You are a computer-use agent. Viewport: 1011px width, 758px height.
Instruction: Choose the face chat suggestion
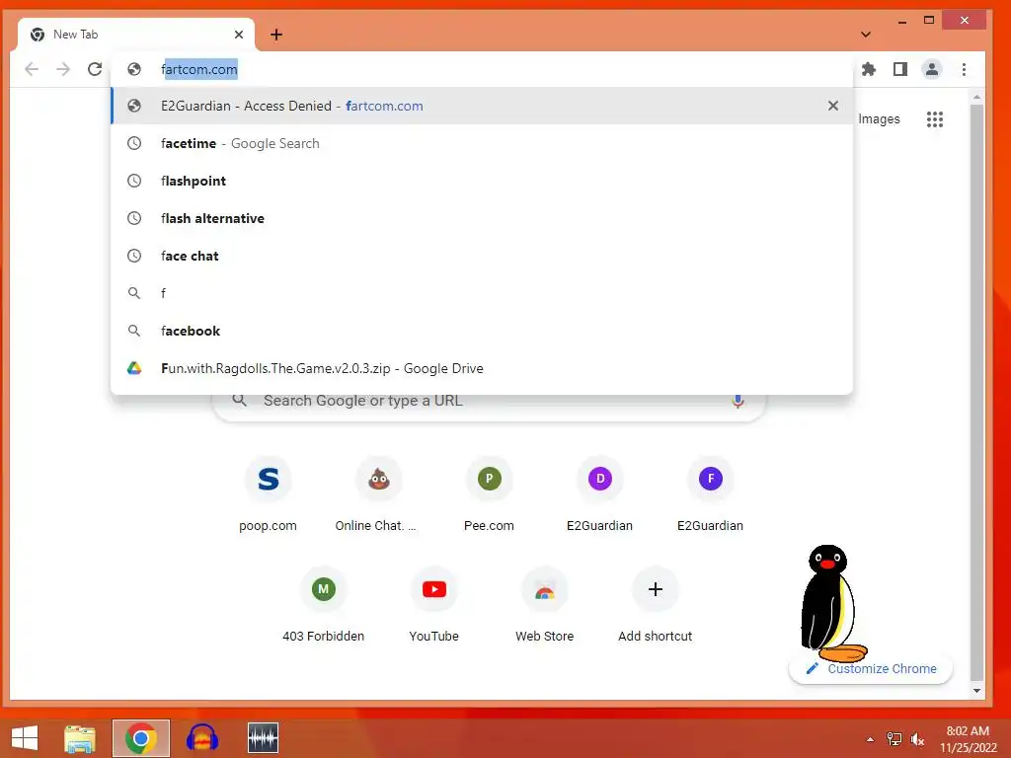(x=482, y=256)
